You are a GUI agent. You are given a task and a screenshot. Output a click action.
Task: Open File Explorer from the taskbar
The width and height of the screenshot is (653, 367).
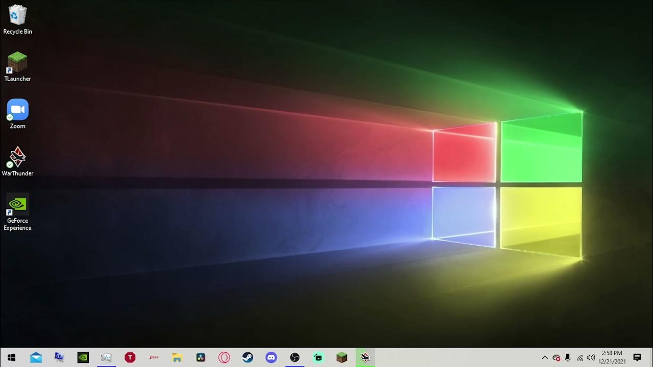(177, 357)
